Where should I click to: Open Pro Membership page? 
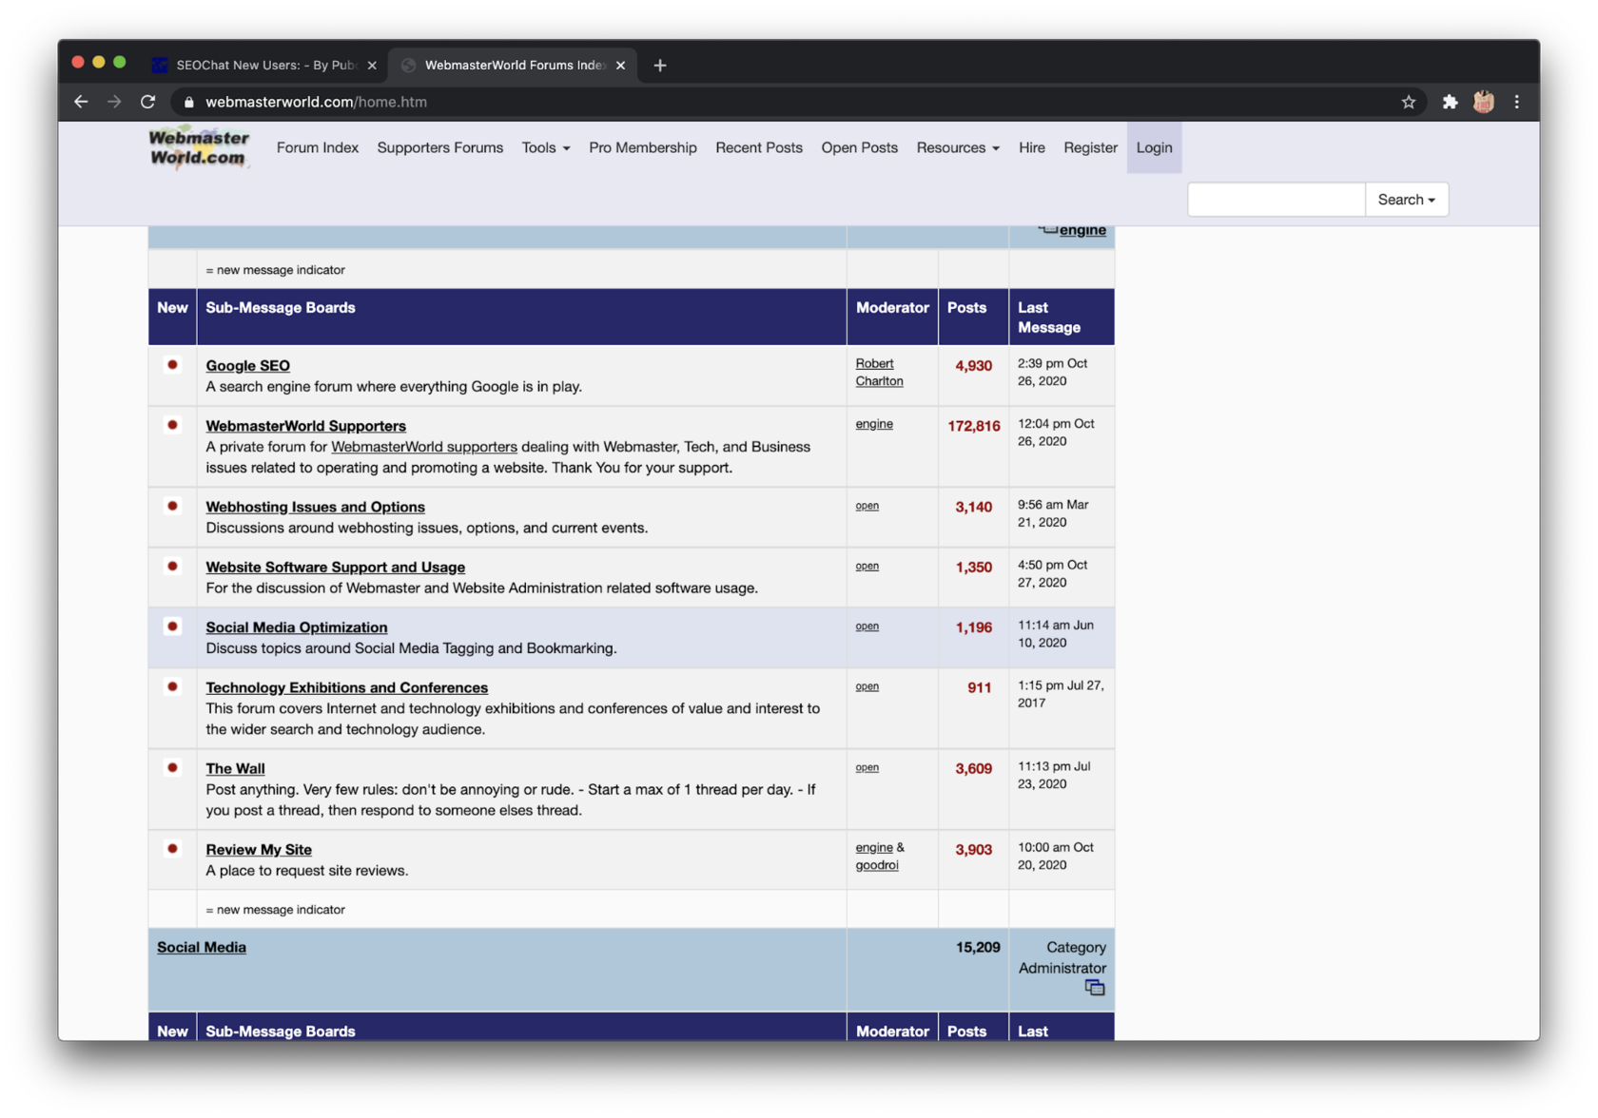tap(643, 147)
